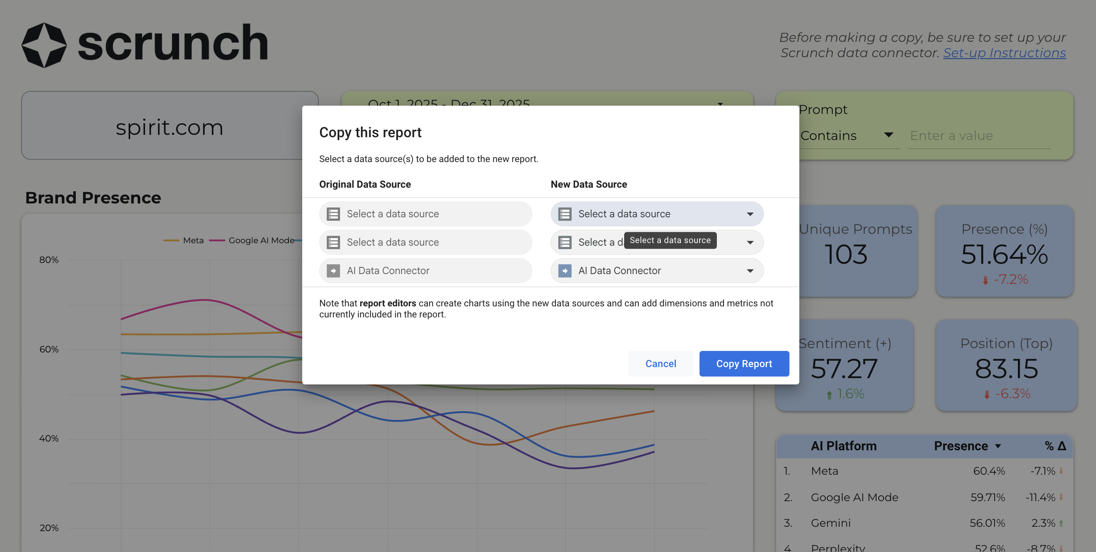
Task: Click new AI Data Connector blue icon
Action: [x=565, y=271]
